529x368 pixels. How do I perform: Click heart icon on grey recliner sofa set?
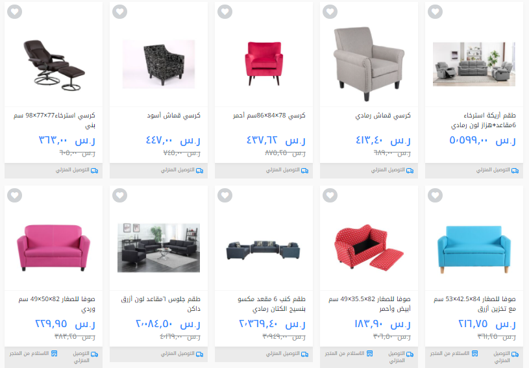pyautogui.click(x=436, y=12)
